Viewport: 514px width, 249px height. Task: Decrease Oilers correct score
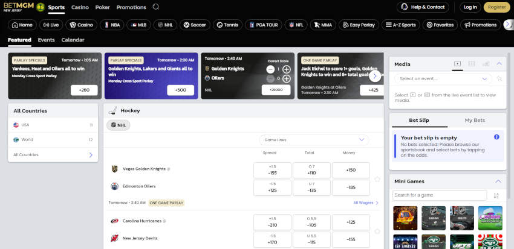click(270, 79)
